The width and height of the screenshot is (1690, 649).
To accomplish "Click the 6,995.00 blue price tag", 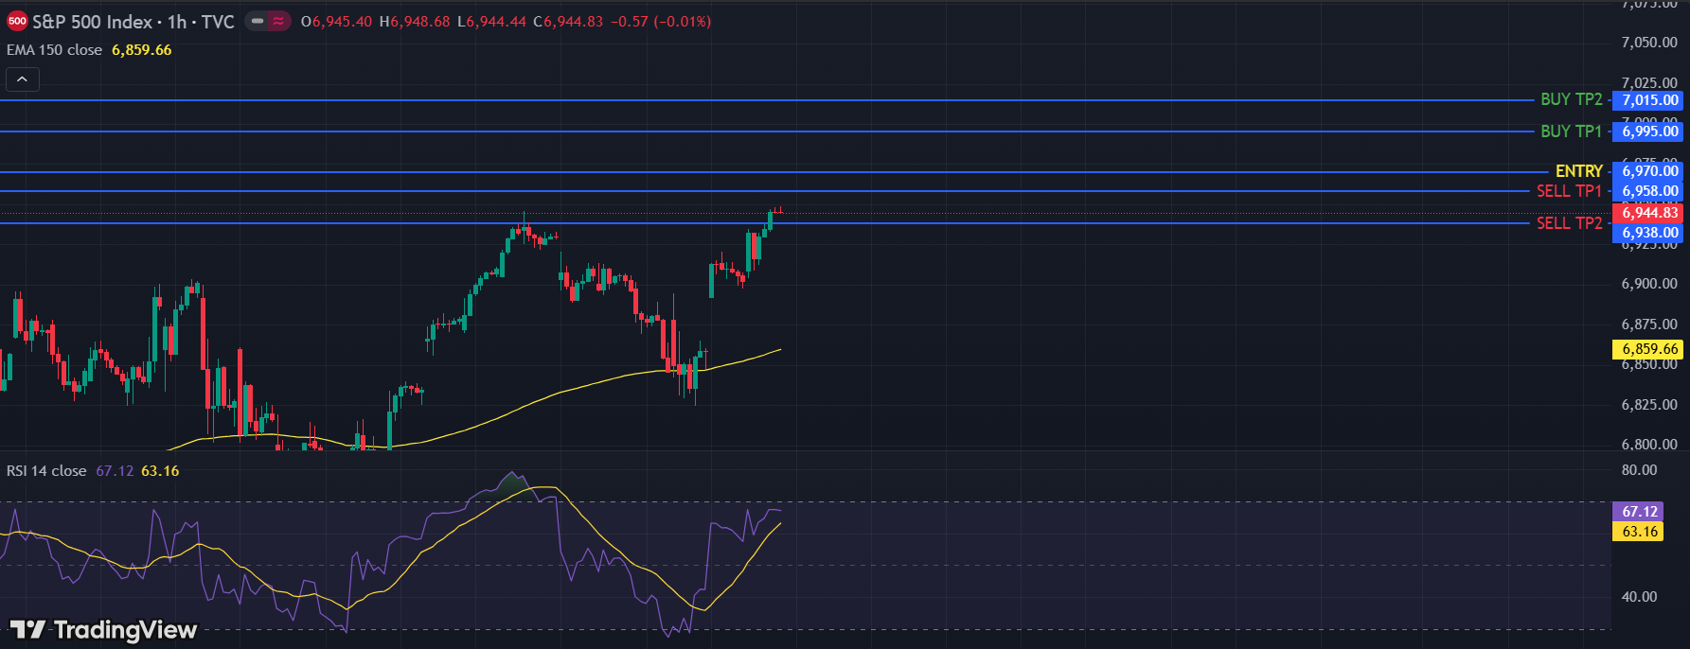I will coord(1649,132).
